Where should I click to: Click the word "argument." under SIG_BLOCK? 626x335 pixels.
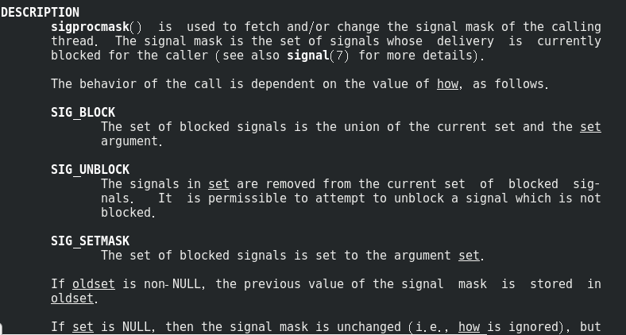click(131, 141)
